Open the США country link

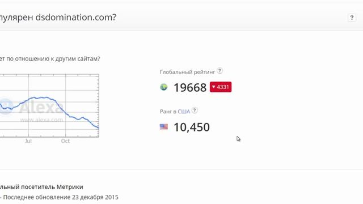pyautogui.click(x=184, y=112)
